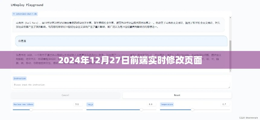
Task: Click the top_p value box showing 0.8
Action: click(150, 104)
